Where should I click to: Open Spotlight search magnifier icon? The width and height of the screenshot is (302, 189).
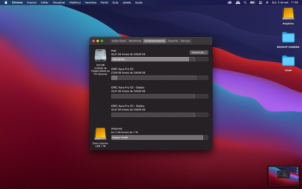245,2
